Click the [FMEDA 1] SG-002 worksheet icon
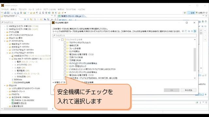The image size is (209, 117). 12,100
